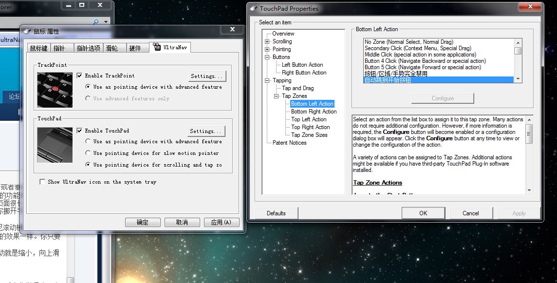The height and width of the screenshot is (283, 557).
Task: Expand the Scrolling tree node
Action: [267, 41]
